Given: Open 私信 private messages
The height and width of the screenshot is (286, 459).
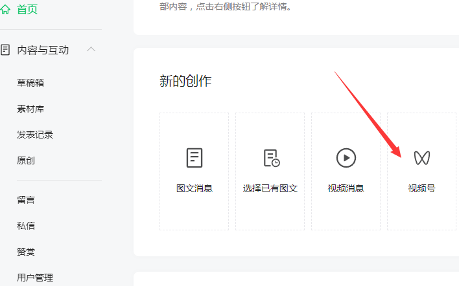Looking at the screenshot, I should 26,226.
